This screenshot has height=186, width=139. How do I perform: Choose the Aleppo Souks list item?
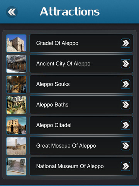click(81, 84)
